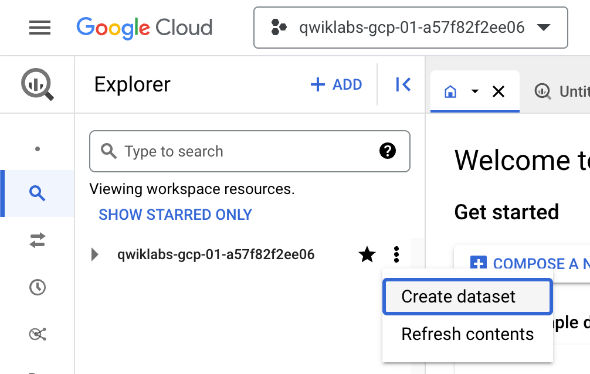
Task: Open Scheduled queries clock sidebar icon
Action: (x=38, y=287)
